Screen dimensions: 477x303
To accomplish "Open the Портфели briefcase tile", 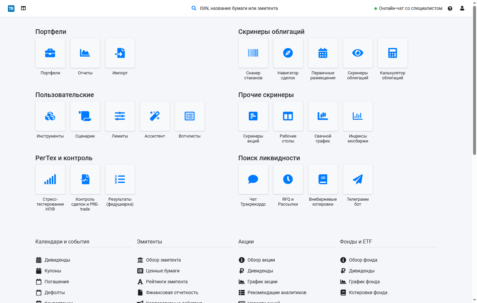I will [x=50, y=53].
